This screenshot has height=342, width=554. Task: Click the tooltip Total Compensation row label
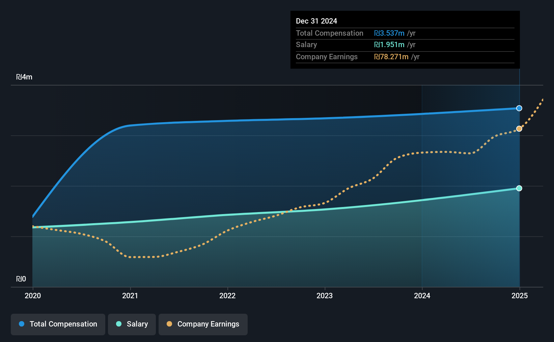[x=330, y=33]
